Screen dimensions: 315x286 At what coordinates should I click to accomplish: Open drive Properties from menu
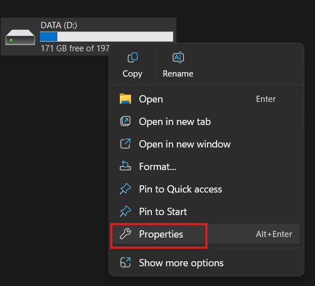tap(206, 234)
